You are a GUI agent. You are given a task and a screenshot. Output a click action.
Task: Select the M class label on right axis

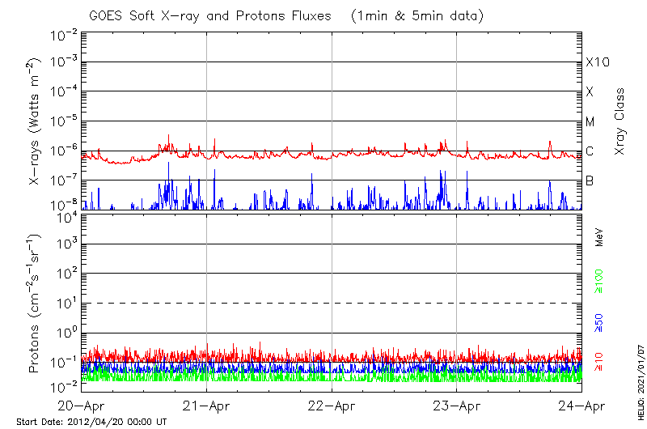click(590, 122)
